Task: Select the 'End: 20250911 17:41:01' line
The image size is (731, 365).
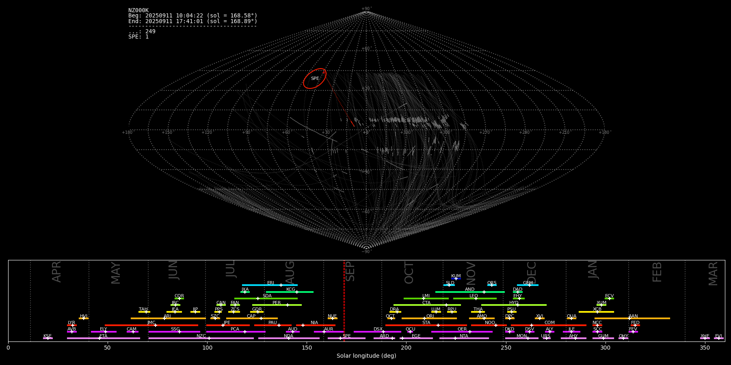Action: click(x=193, y=21)
